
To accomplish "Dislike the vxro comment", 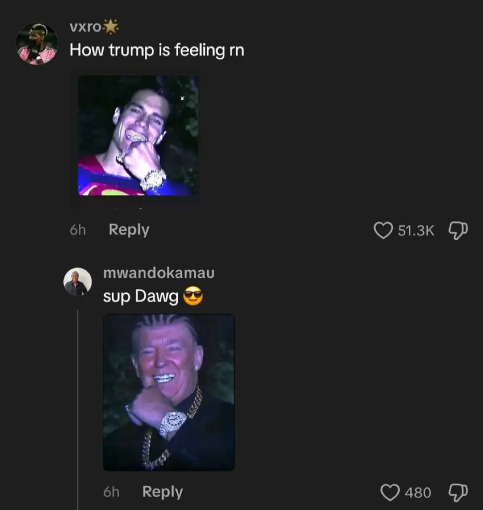I will [x=457, y=230].
